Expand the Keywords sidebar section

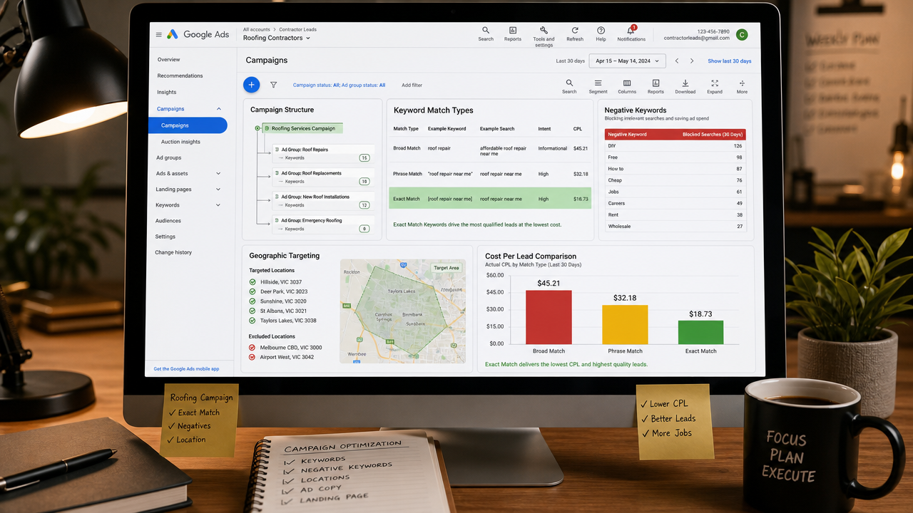(218, 205)
